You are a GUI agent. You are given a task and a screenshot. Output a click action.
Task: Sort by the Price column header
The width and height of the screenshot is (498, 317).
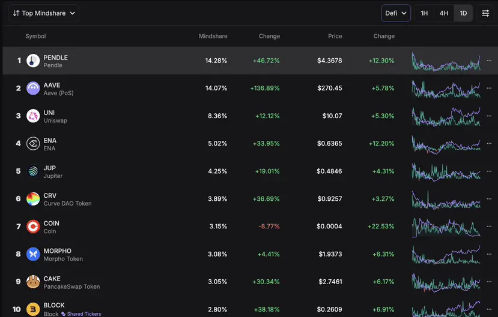coord(335,36)
